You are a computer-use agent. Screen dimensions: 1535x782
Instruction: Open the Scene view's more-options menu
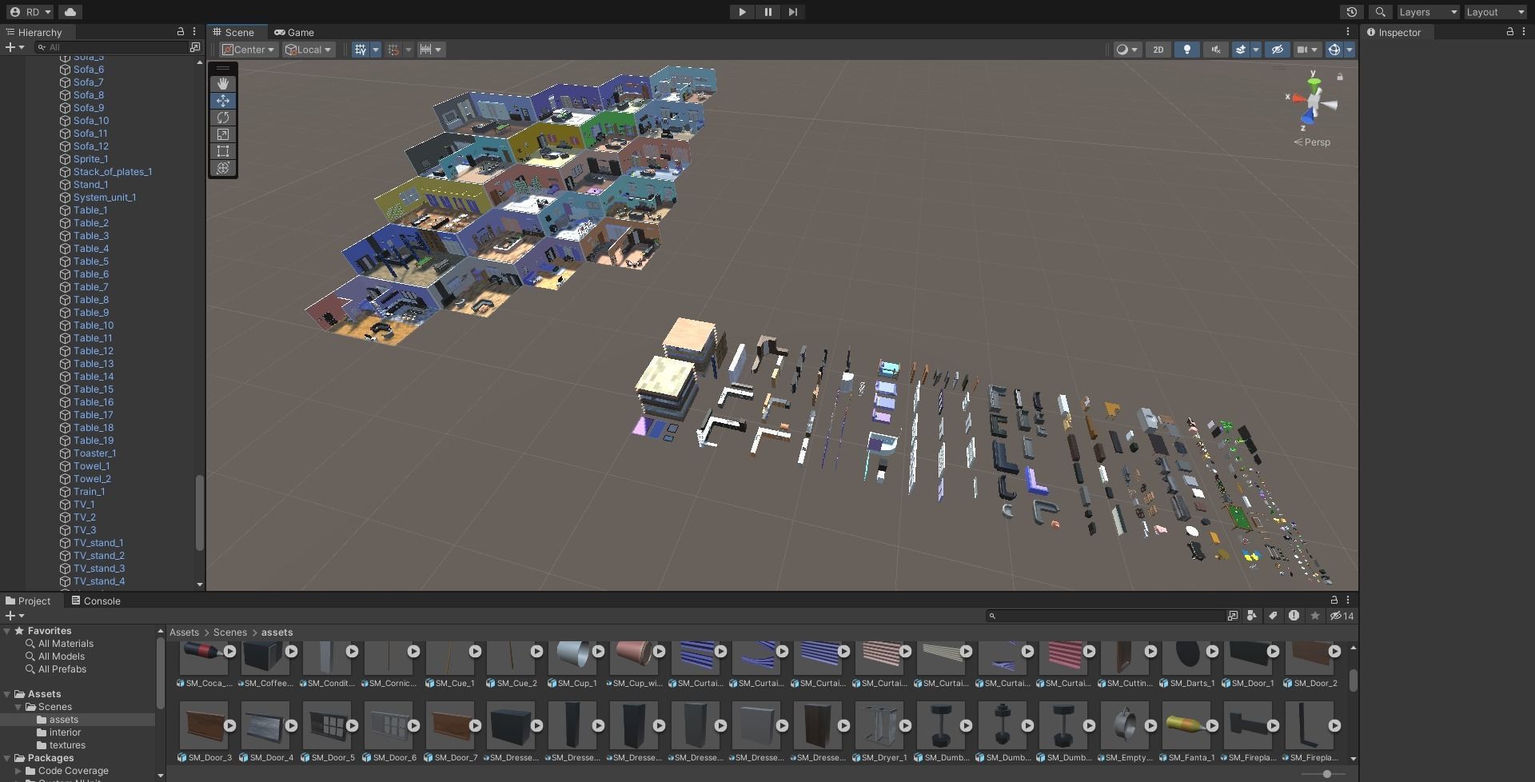click(x=1348, y=32)
